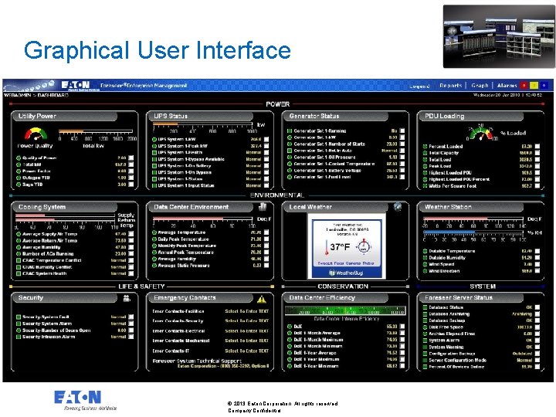This screenshot has height=417, width=556.
Task: Click the compass dial in weather widget
Action: 364,246
